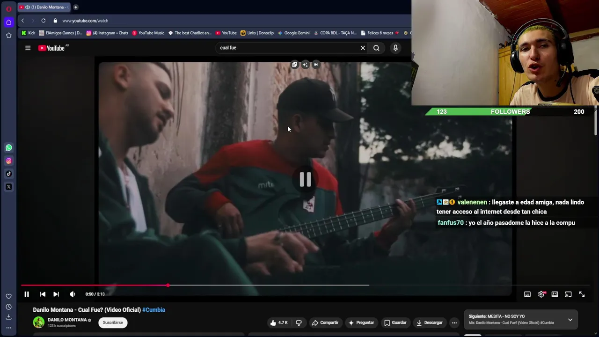
Task: Open Felices 6 meses bookmark
Action: pyautogui.click(x=380, y=33)
